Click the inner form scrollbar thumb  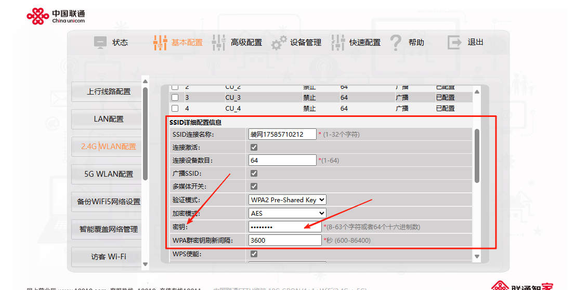point(477,156)
